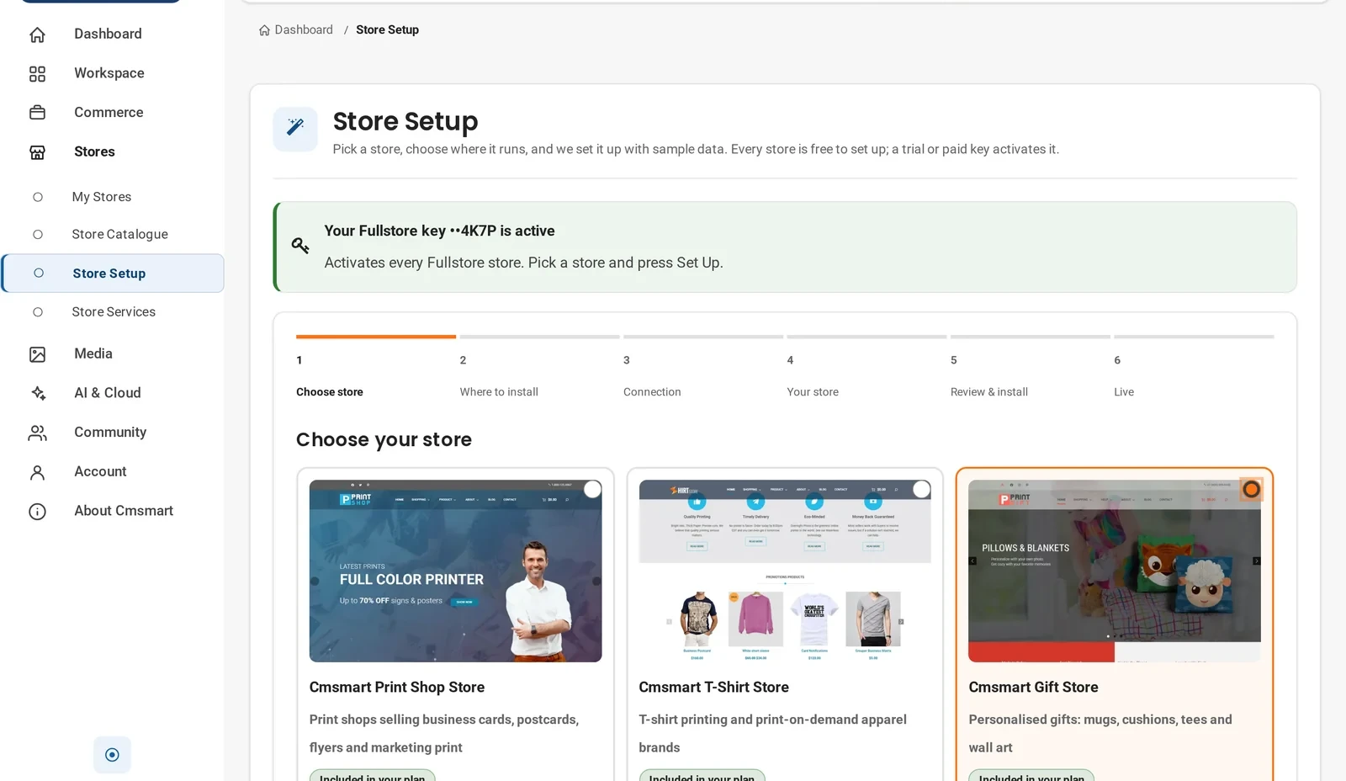Click the Media image icon
Screen dimensions: 1346x781
pyautogui.click(x=37, y=354)
